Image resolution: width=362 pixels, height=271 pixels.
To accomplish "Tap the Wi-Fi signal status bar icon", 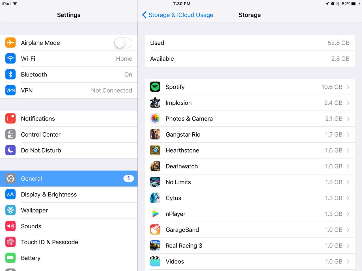I will click(x=15, y=4).
